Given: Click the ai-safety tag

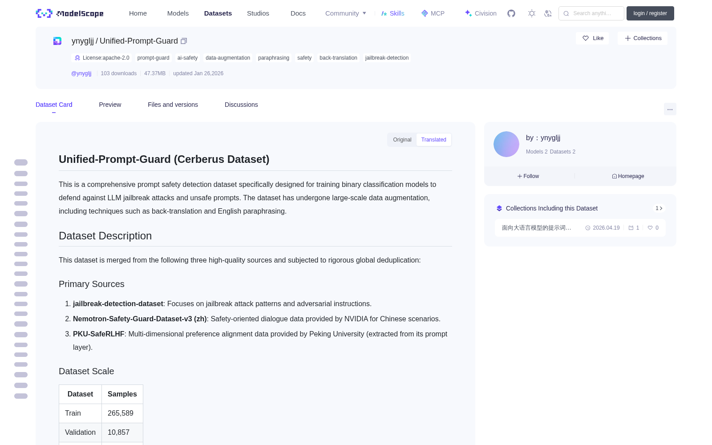Looking at the screenshot, I should pos(187,58).
